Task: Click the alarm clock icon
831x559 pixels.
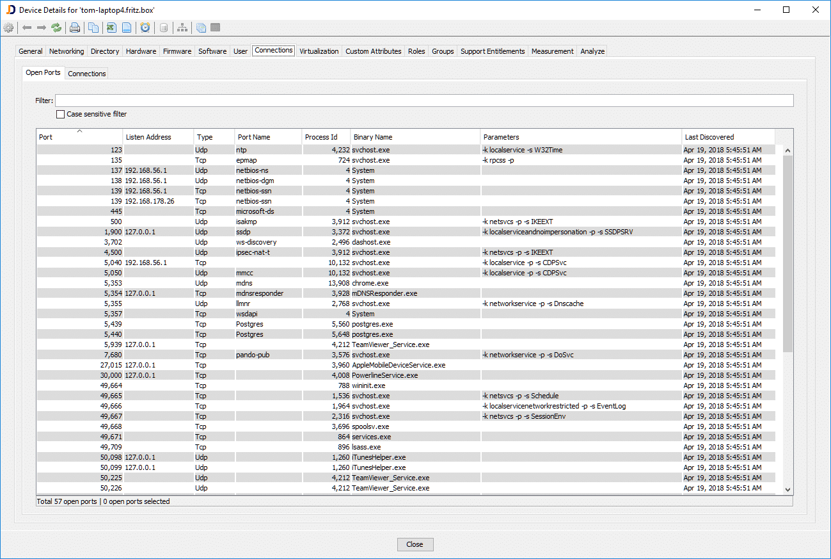Action: [x=145, y=28]
